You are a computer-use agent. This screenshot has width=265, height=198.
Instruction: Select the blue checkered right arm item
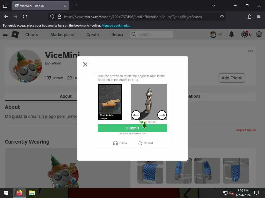pos(179,171)
